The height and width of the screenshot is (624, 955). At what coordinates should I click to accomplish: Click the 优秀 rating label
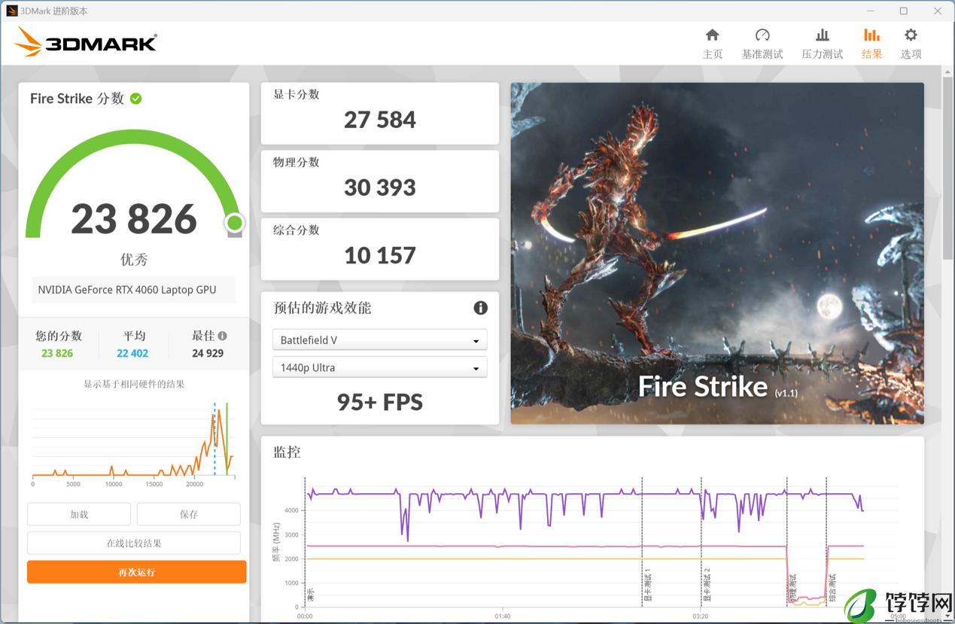point(134,260)
